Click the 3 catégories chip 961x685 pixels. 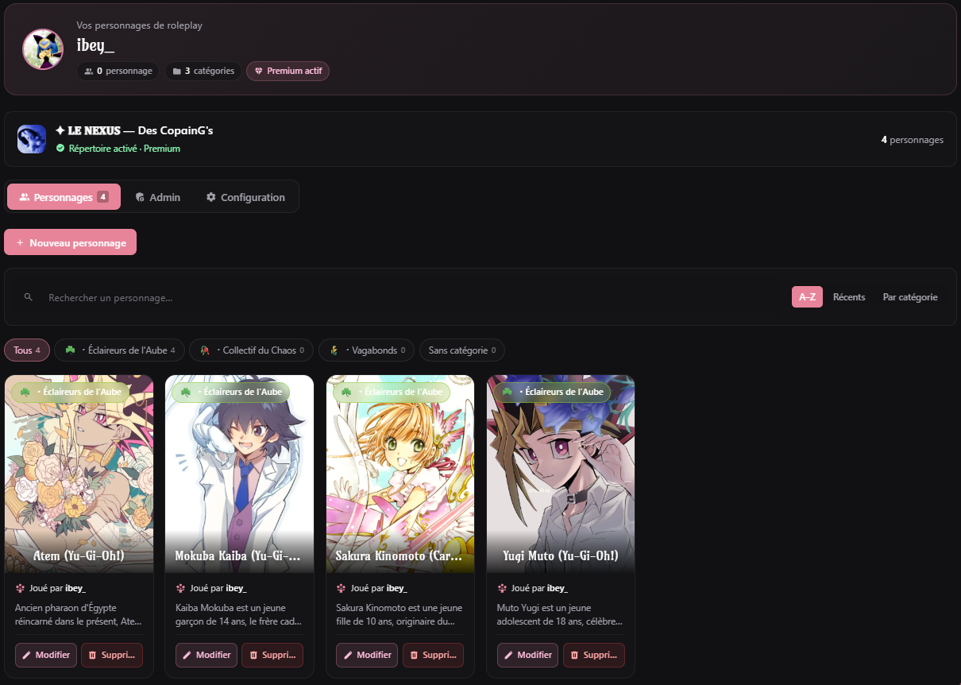coord(203,71)
